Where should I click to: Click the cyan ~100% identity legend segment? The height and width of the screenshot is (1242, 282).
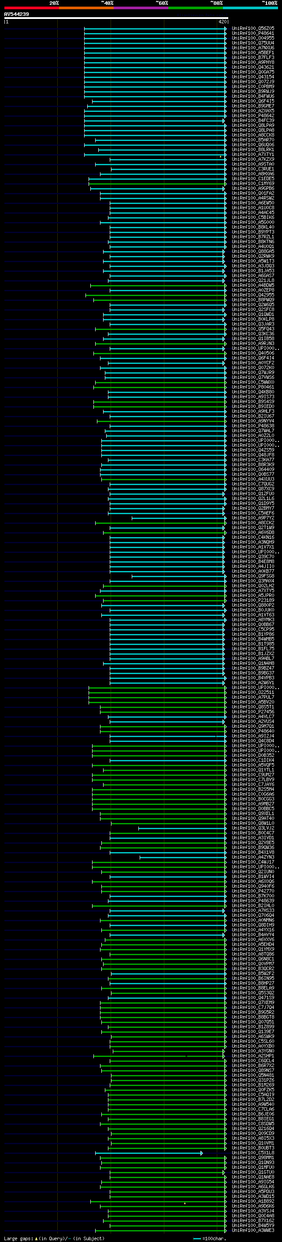(250, 8)
